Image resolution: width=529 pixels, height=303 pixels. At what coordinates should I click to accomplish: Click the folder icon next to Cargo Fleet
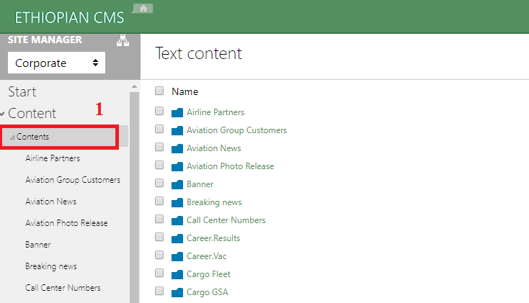tap(177, 274)
